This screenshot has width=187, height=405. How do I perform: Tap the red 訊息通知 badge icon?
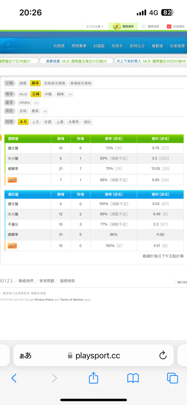pyautogui.click(x=169, y=26)
